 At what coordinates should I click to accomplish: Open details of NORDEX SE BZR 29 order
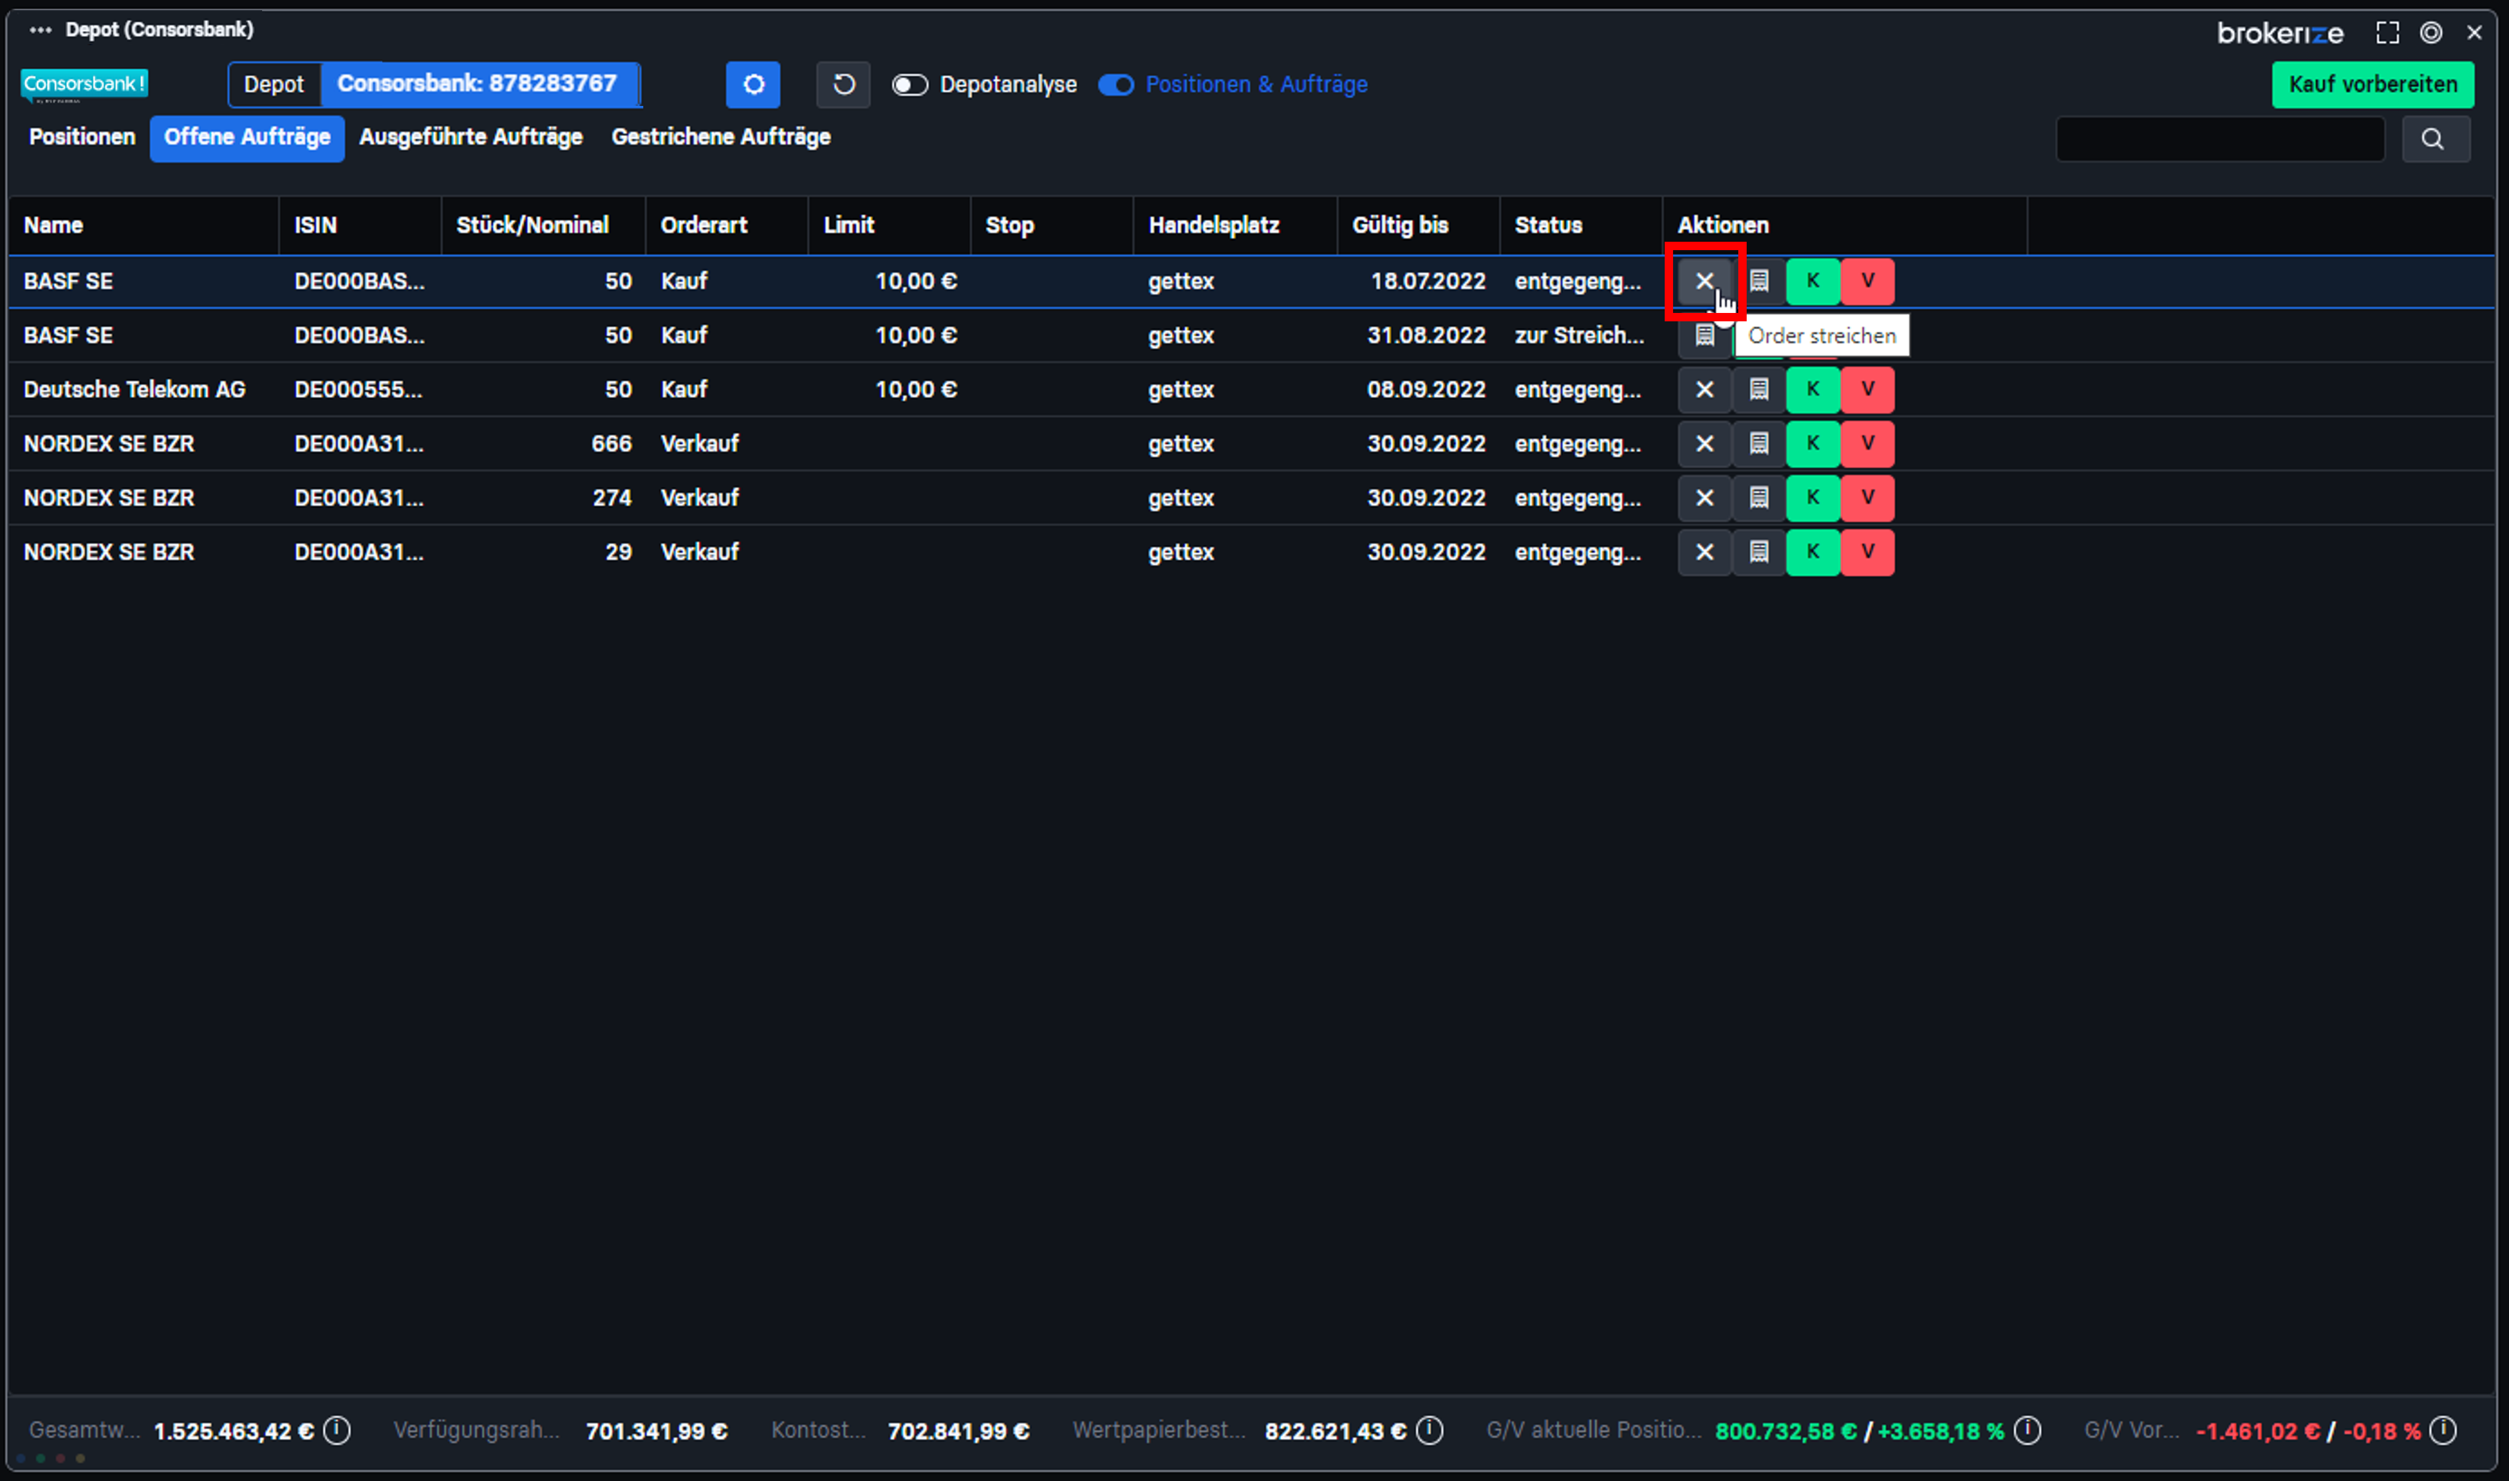[x=1759, y=552]
